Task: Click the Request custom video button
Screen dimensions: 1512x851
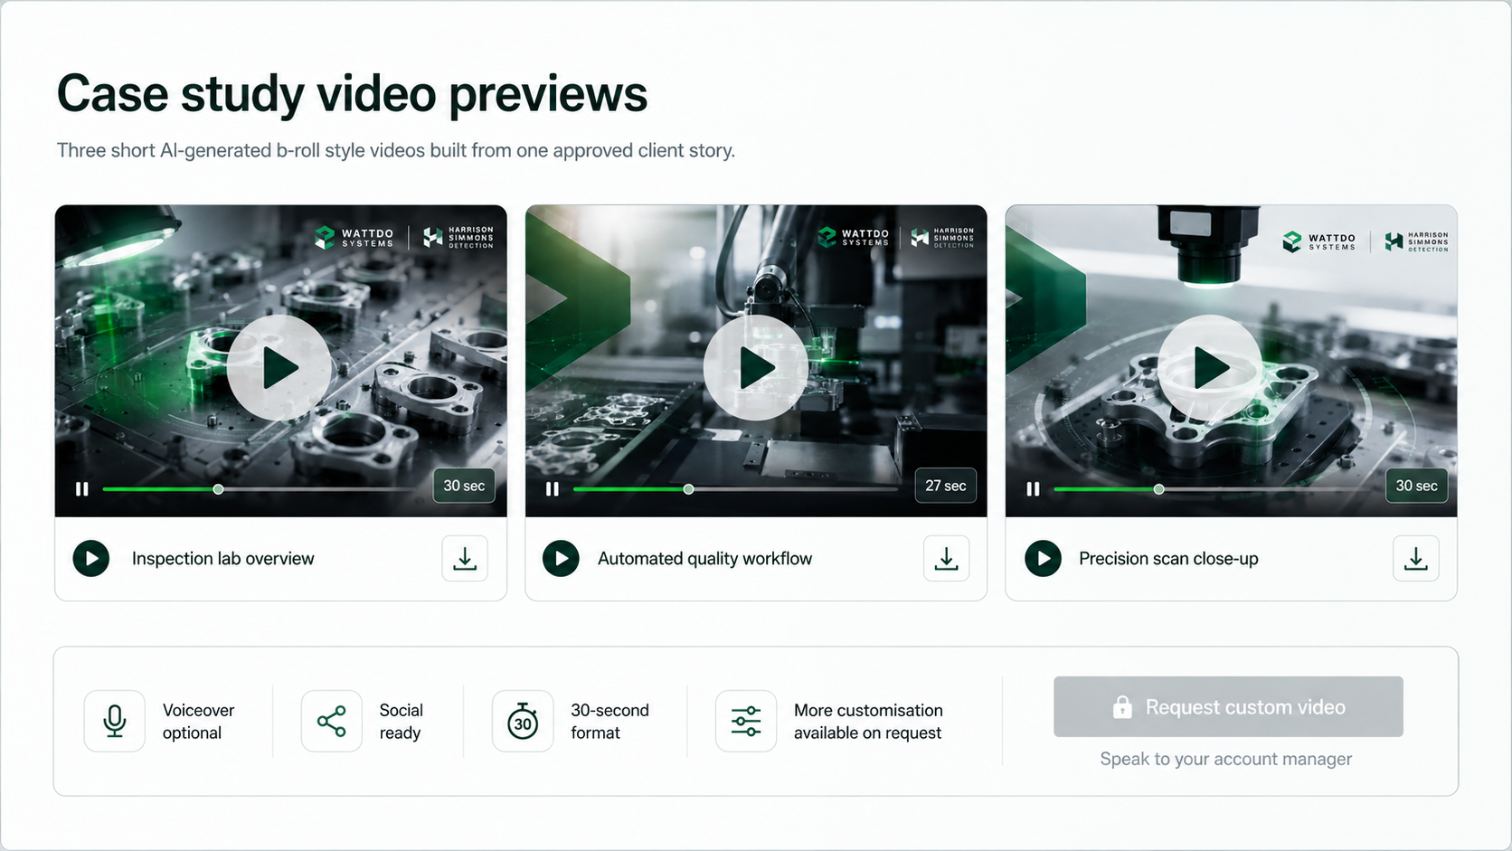Action: [x=1228, y=707]
